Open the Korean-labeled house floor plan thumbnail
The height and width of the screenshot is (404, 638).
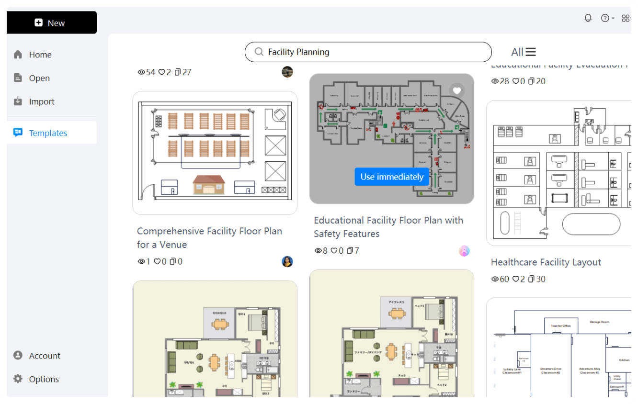pos(215,339)
